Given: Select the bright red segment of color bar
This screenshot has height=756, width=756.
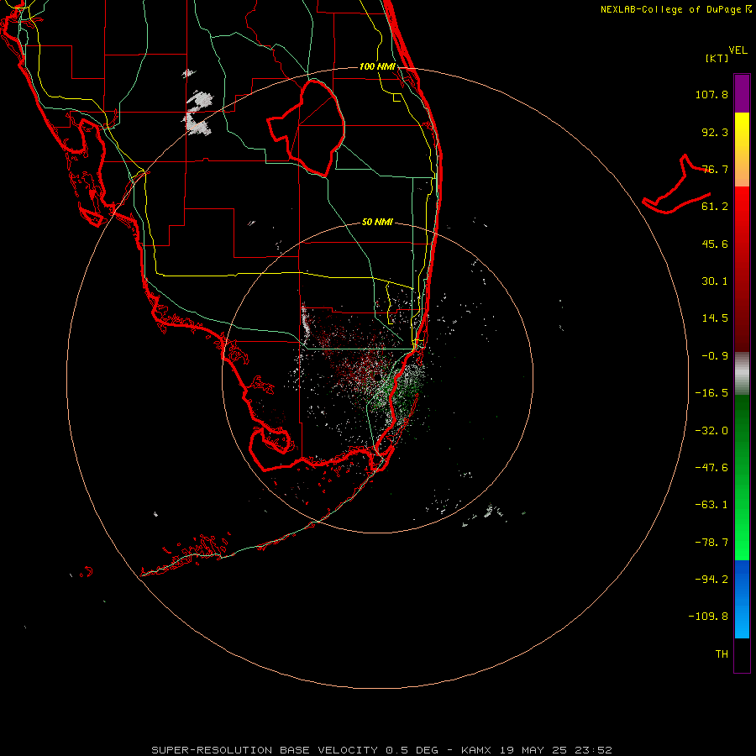Looking at the screenshot, I should coord(742,213).
